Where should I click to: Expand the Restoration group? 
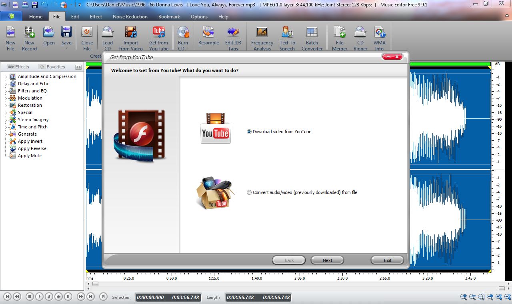coord(6,106)
